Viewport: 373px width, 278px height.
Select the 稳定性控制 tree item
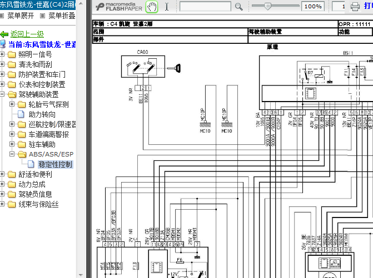pos(56,164)
